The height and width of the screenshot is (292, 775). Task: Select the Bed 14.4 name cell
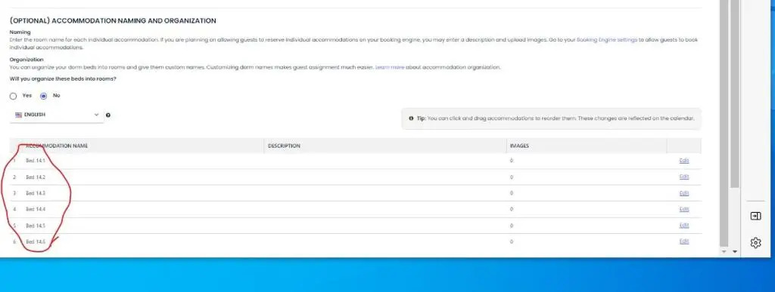pyautogui.click(x=36, y=209)
